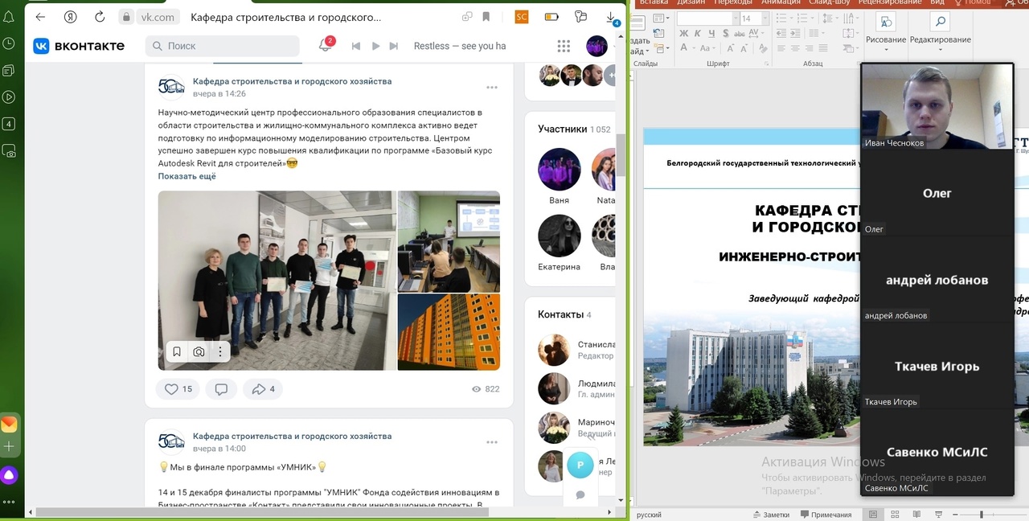This screenshot has width=1029, height=521.
Task: Open group photo with certificates
Action: tap(277, 280)
